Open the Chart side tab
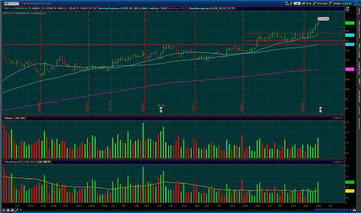 (359, 81)
